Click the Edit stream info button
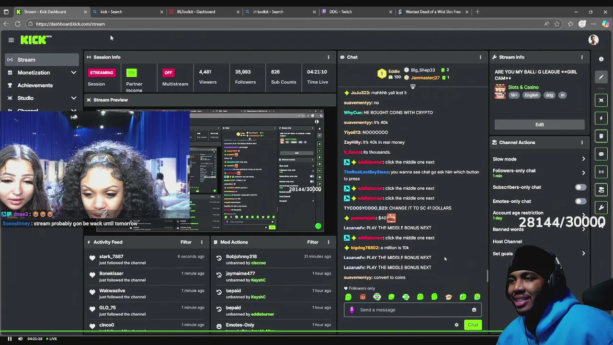Screen dimensions: 613x345 pyautogui.click(x=540, y=125)
